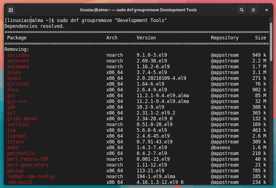The height and width of the screenshot is (188, 276).
Task: Click the autoconf package name
Action: point(18,61)
